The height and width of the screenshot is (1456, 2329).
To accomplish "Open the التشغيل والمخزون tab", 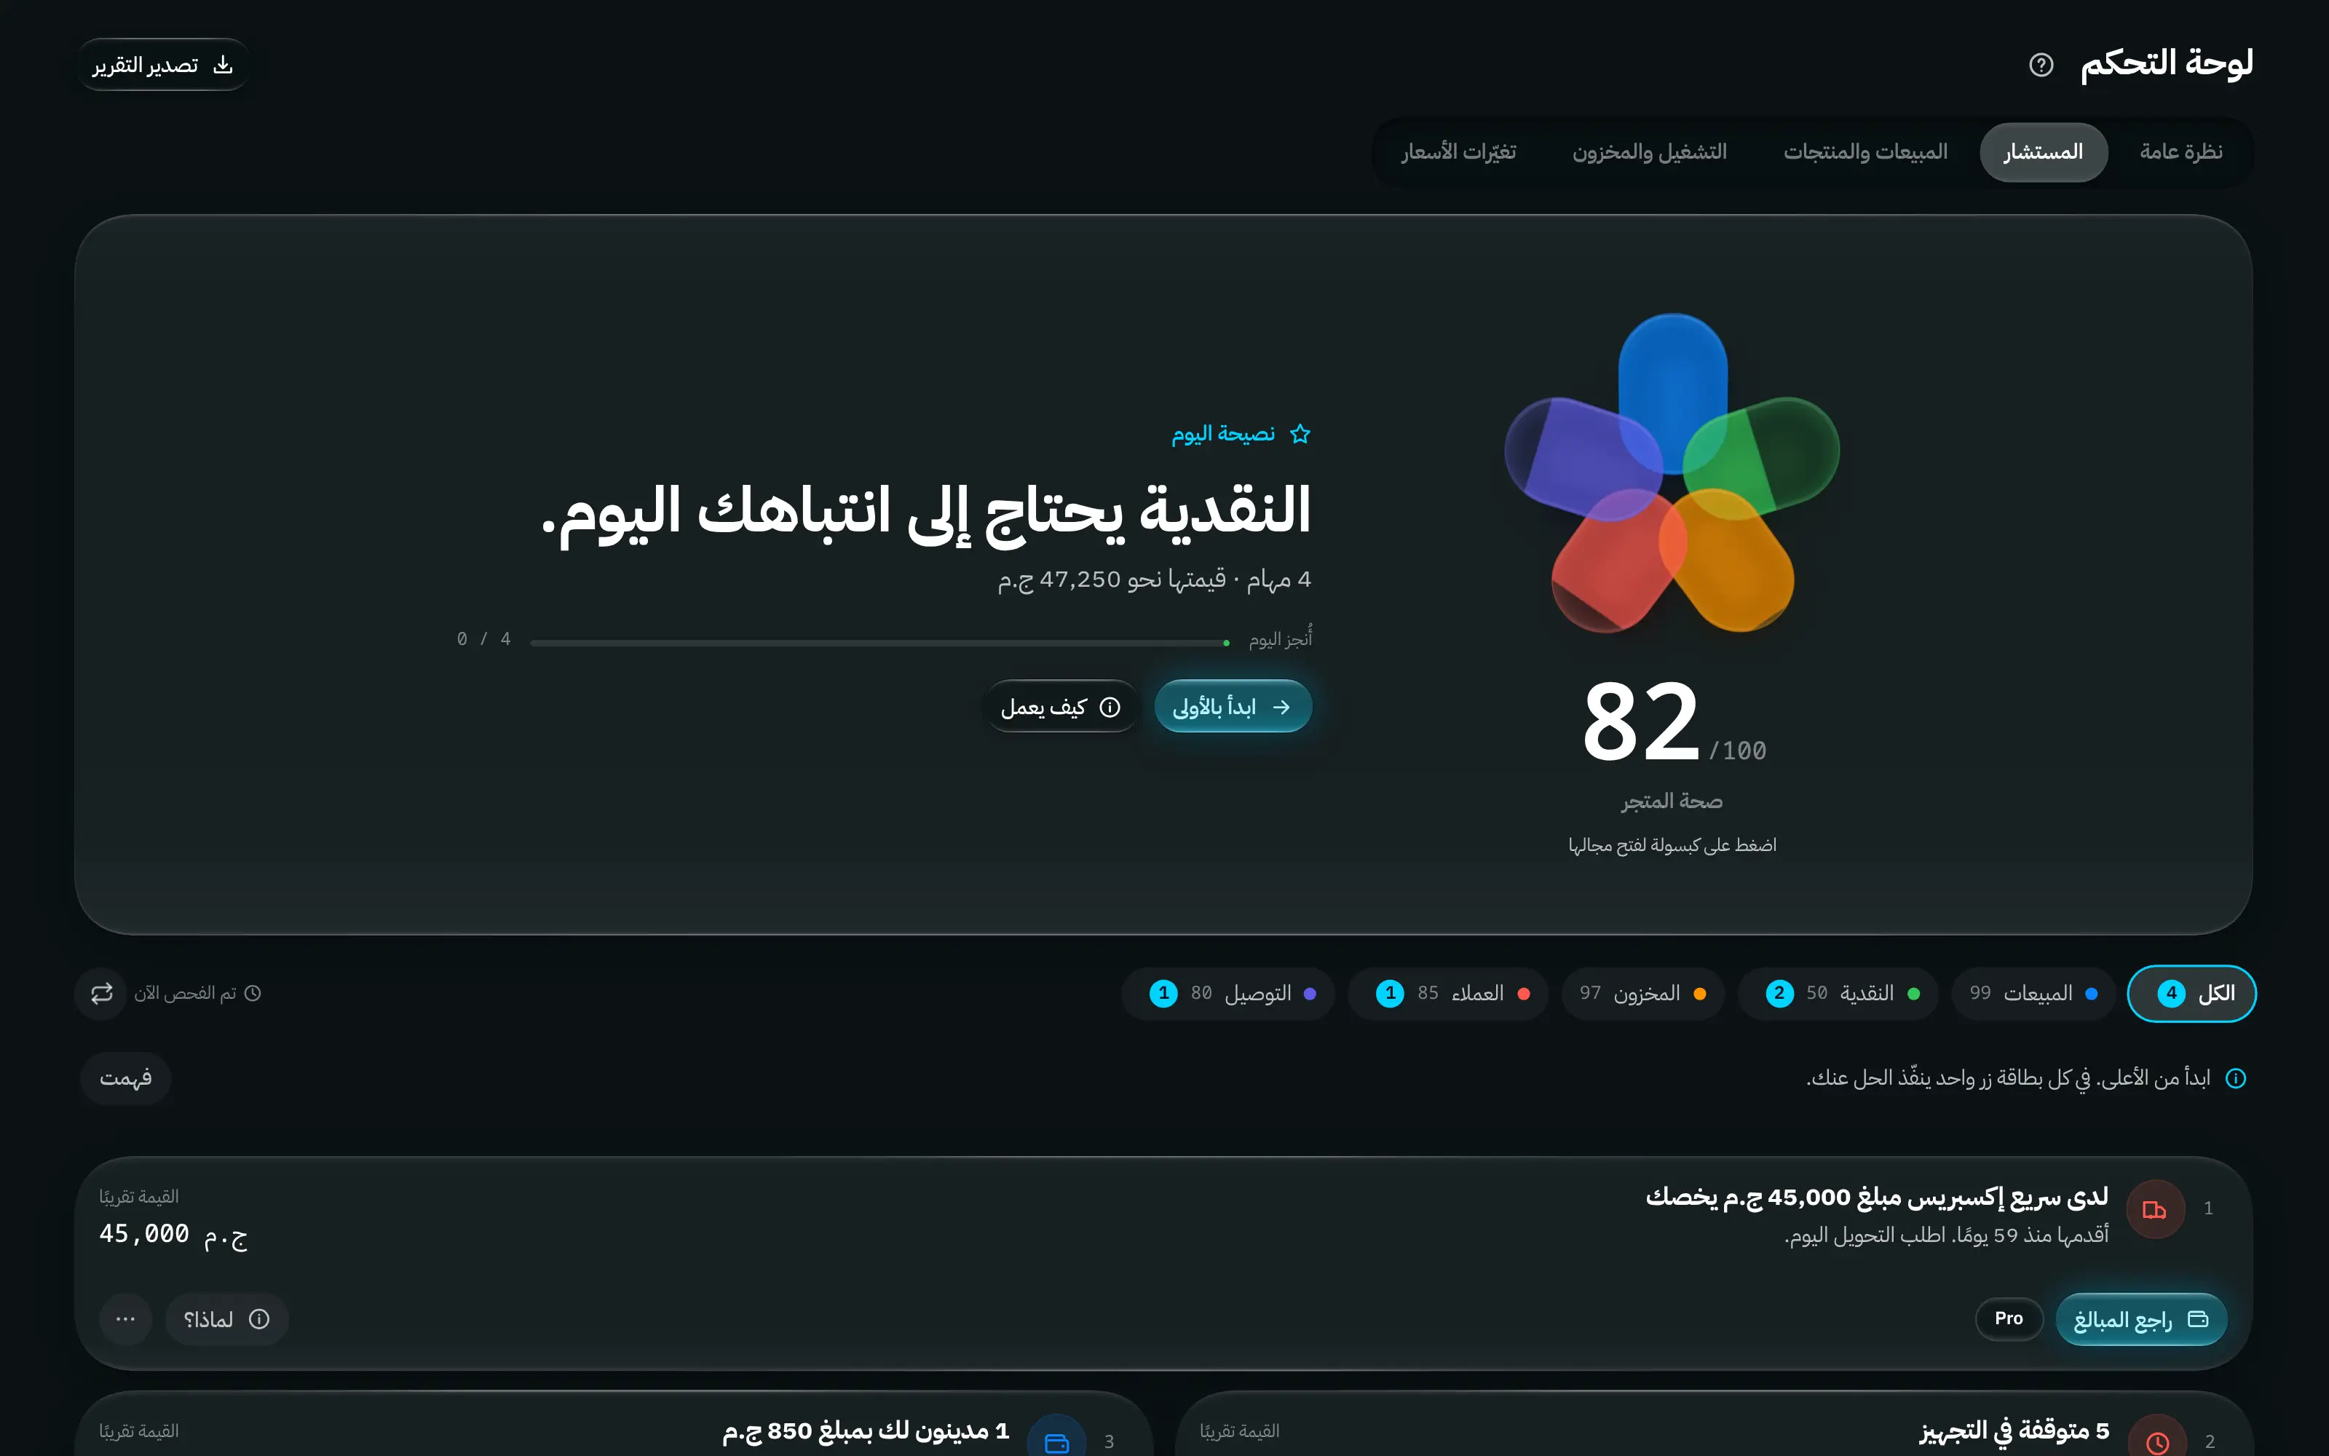I will 1649,152.
